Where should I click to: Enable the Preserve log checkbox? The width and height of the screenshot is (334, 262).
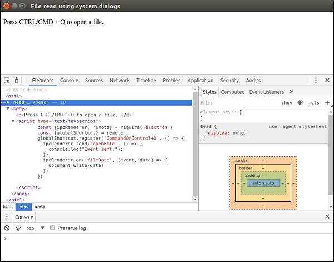(x=52, y=228)
